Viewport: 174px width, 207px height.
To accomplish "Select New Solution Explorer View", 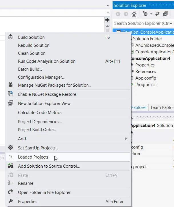I will click(x=68, y=103).
